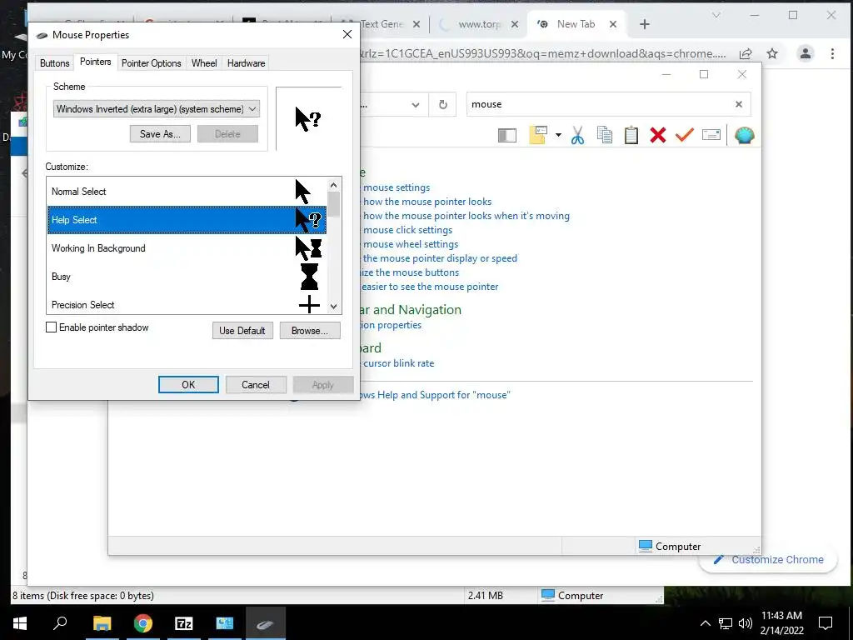Viewport: 853px width, 640px height.
Task: Click the Use Default button
Action: (242, 330)
